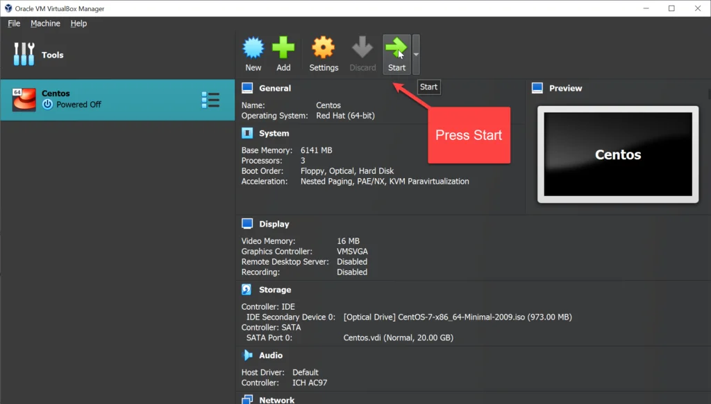The image size is (711, 404).
Task: Open the Tools panel options menu
Action: pyautogui.click(x=24, y=54)
